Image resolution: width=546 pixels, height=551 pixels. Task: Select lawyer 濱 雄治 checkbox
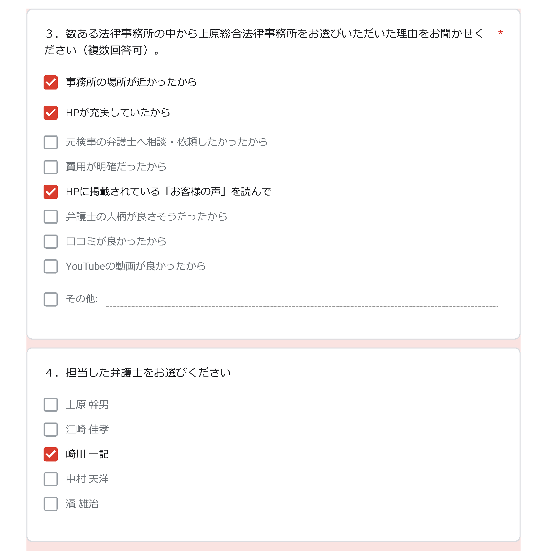[x=51, y=504]
